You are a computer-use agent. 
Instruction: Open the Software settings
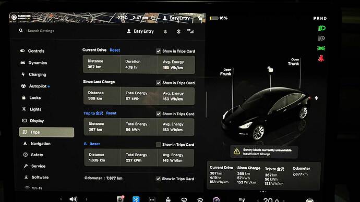click(37, 177)
